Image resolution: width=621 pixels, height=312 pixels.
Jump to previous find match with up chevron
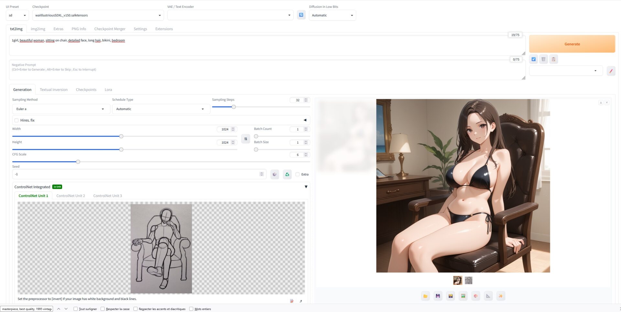(59, 309)
